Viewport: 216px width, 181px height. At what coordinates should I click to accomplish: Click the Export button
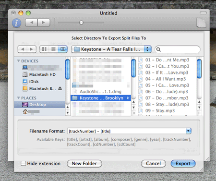(x=183, y=164)
